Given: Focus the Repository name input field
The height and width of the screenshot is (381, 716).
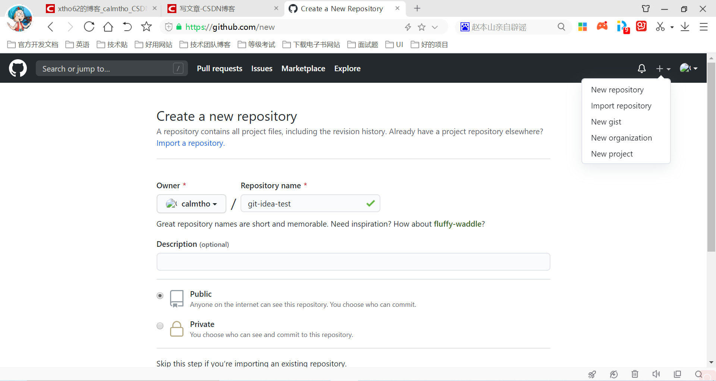Looking at the screenshot, I should click(x=310, y=204).
